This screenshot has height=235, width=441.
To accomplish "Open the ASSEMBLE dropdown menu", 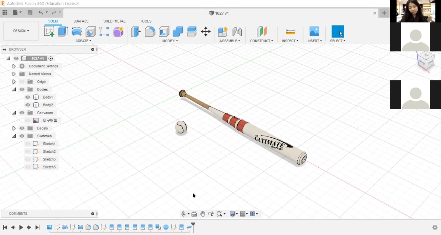I will click(230, 41).
